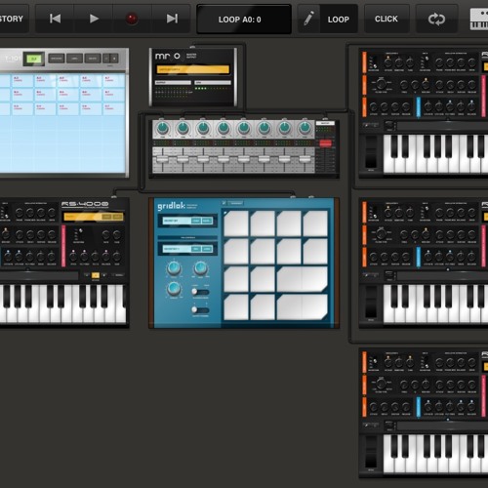Click the skip-to-start transport icon
The image size is (488, 488).
tap(55, 19)
